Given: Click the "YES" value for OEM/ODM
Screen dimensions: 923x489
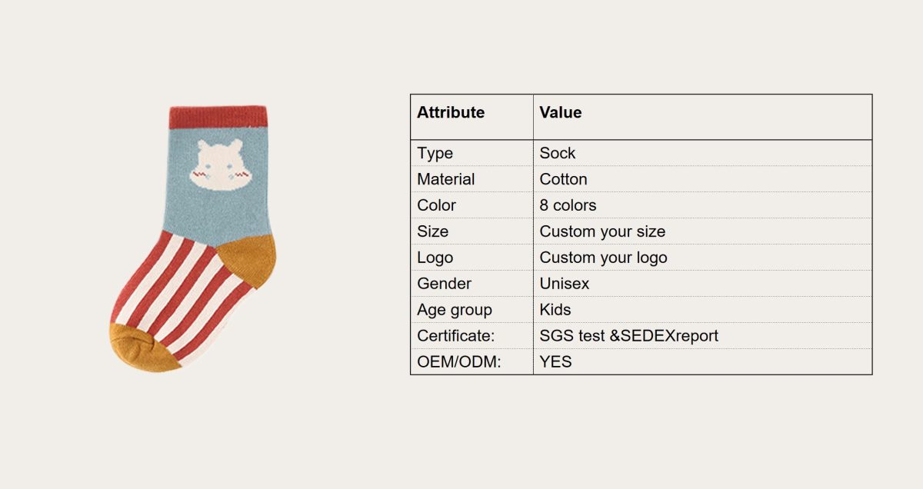Looking at the screenshot, I should [x=555, y=361].
